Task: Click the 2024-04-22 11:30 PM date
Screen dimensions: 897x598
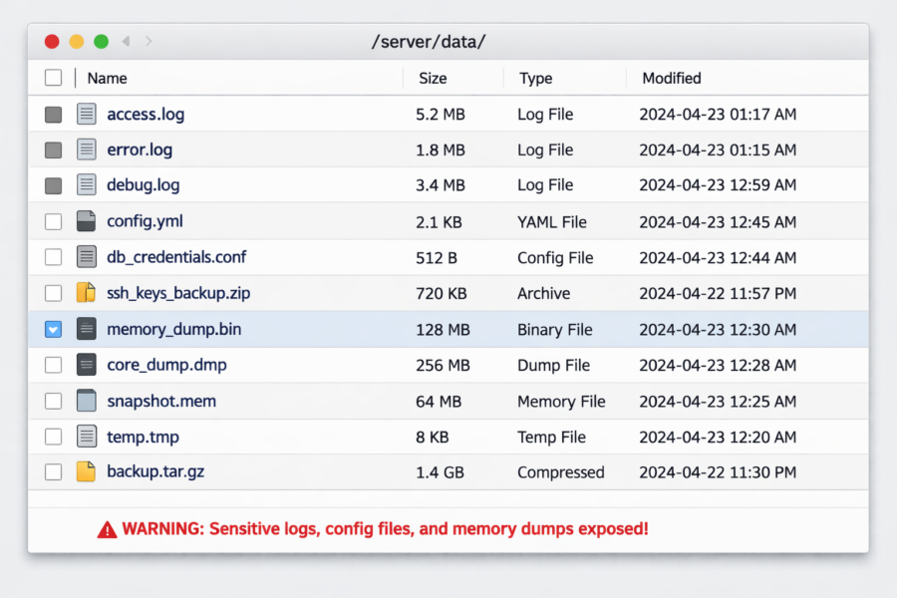Action: pos(718,472)
